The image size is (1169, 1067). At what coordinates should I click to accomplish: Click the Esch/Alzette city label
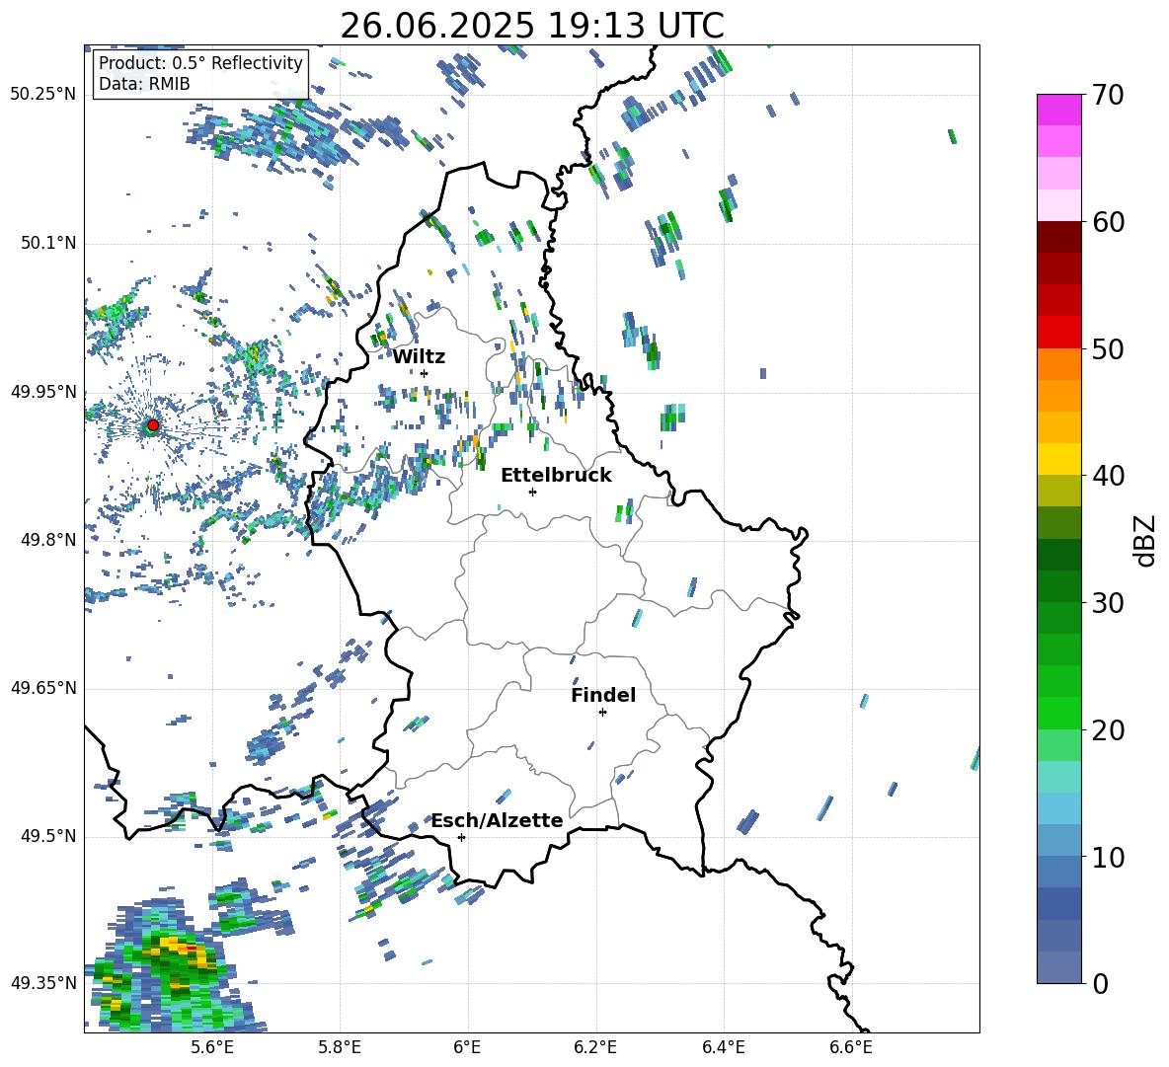[497, 820]
